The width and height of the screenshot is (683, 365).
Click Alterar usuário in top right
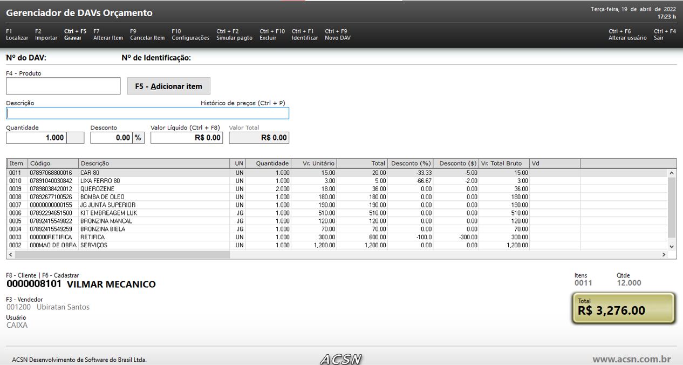click(x=627, y=35)
